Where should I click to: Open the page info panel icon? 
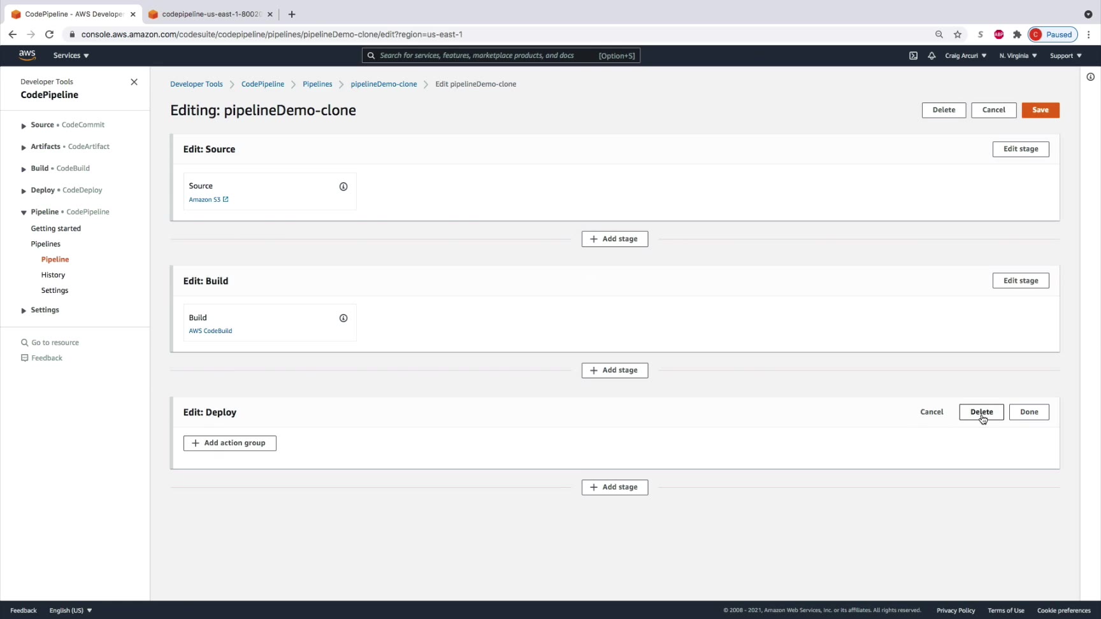coord(1091,77)
